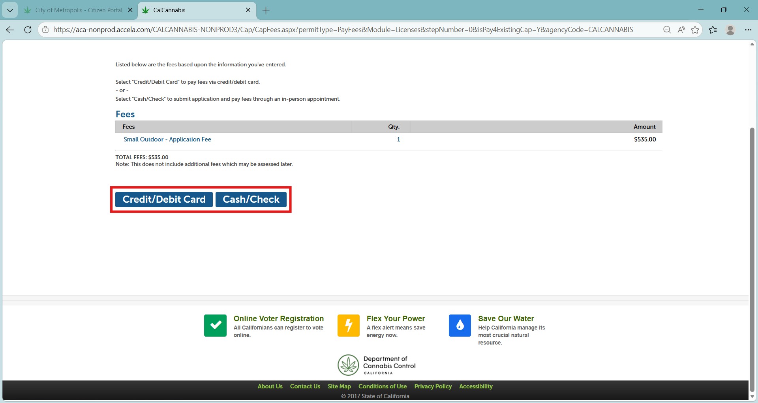Open the Privacy Policy footer link
Screen dimensions: 758x403
click(433, 386)
